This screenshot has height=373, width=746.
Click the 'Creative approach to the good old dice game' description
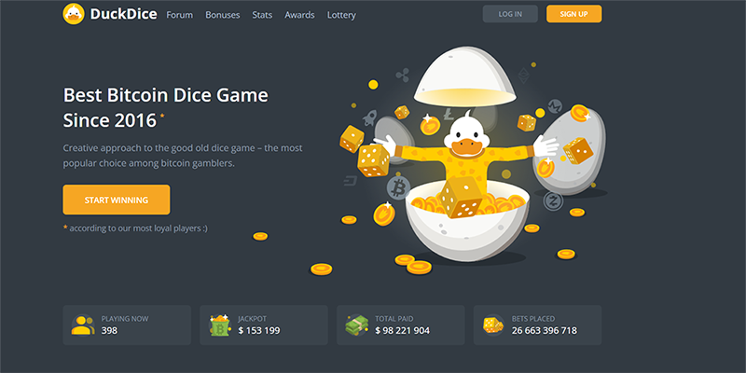[183, 156]
